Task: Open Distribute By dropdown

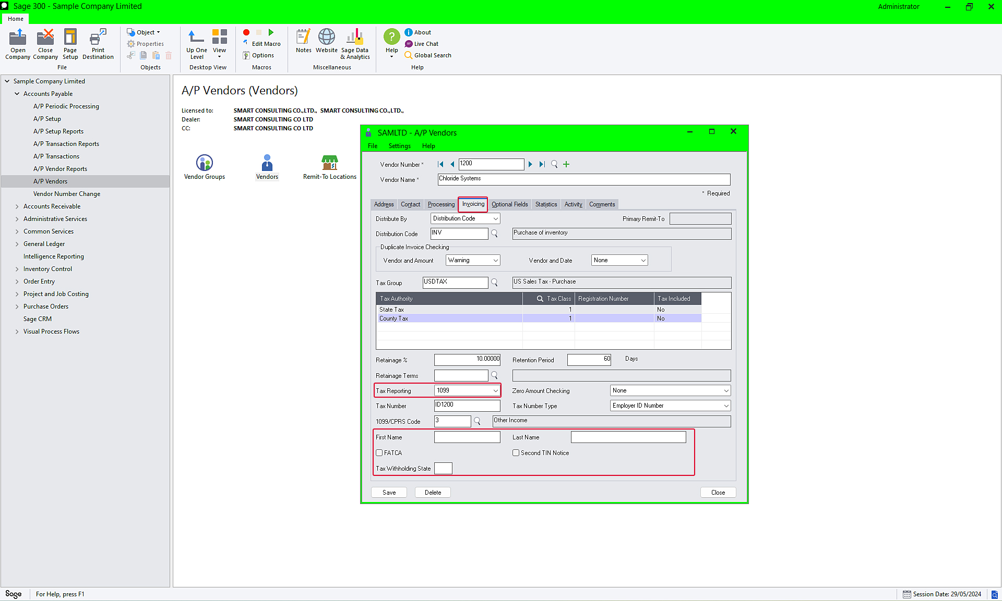Action: (466, 218)
